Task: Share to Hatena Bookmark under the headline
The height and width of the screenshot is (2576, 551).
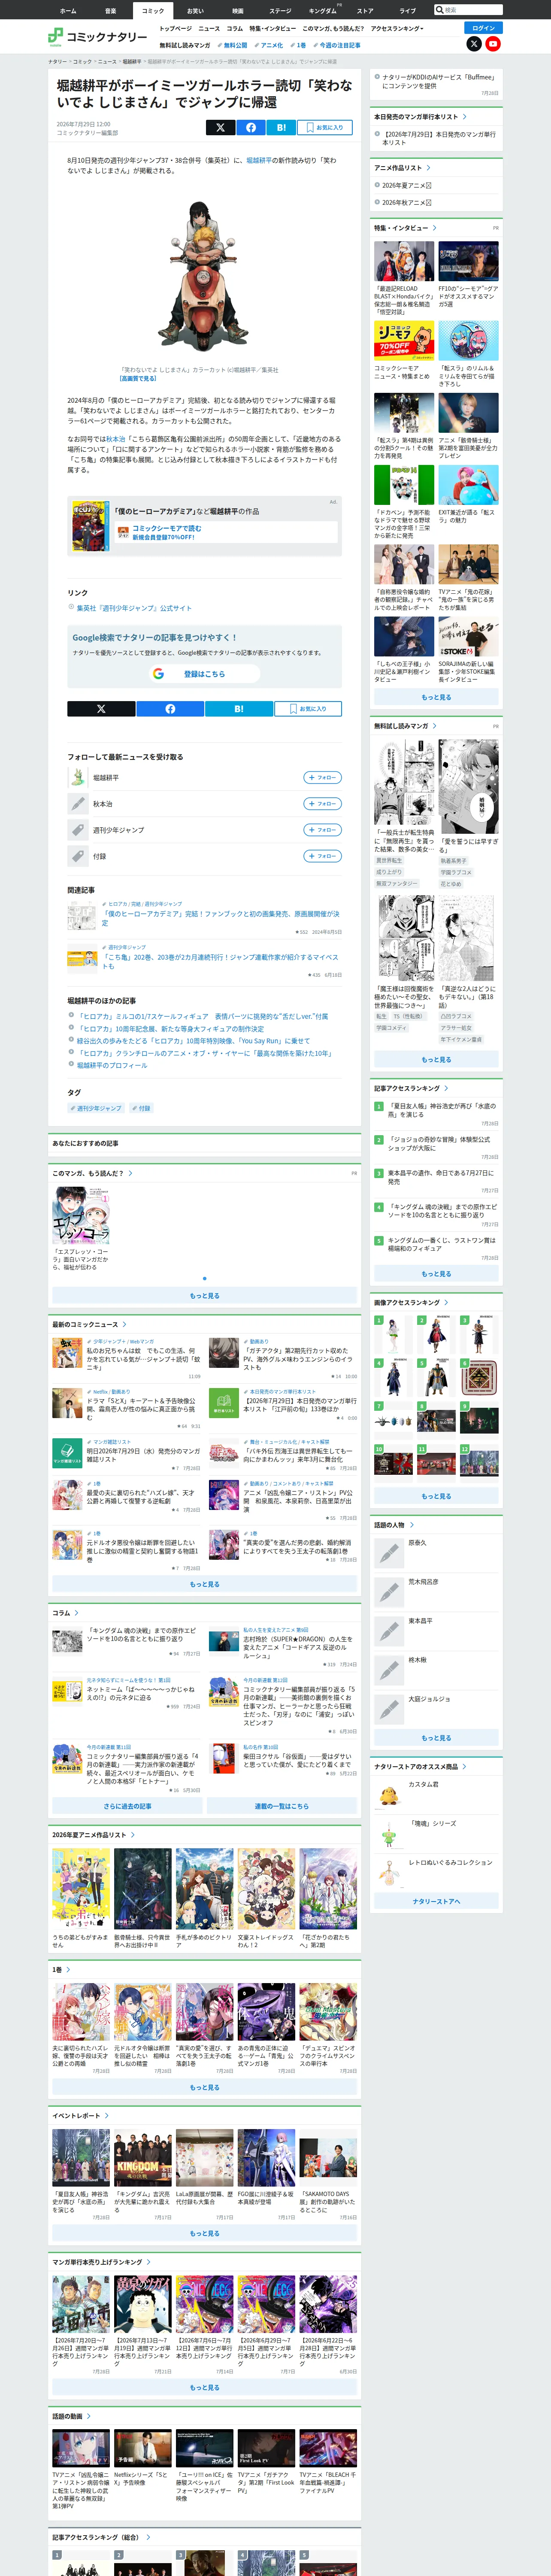Action: tap(282, 127)
